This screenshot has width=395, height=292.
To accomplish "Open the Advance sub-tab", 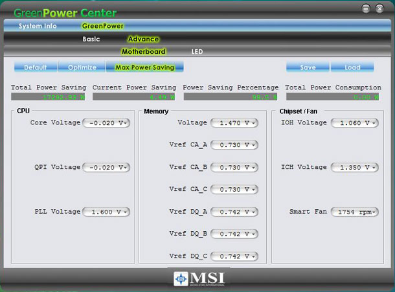I will click(x=143, y=39).
